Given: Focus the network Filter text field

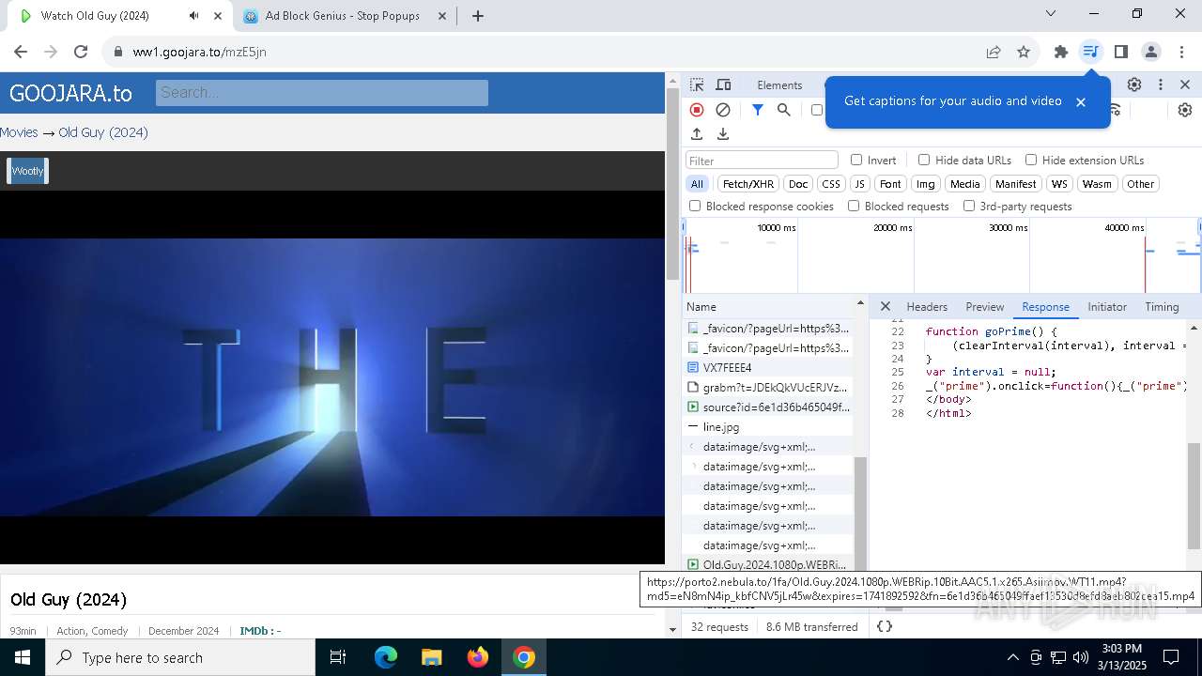Looking at the screenshot, I should pyautogui.click(x=762, y=161).
